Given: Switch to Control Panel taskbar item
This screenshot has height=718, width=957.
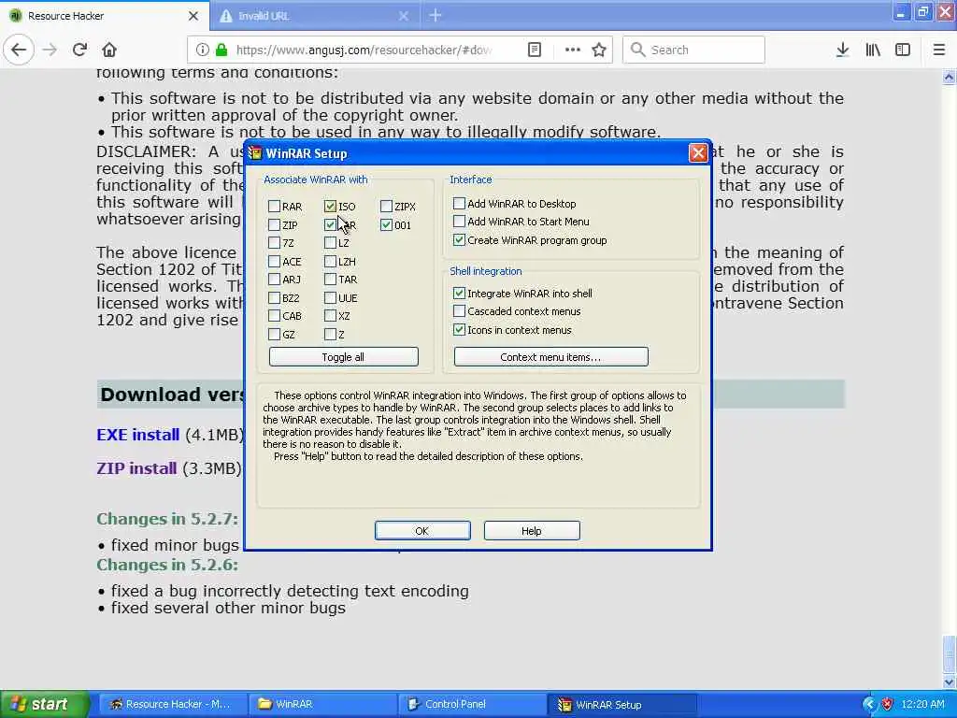Looking at the screenshot, I should [472, 704].
